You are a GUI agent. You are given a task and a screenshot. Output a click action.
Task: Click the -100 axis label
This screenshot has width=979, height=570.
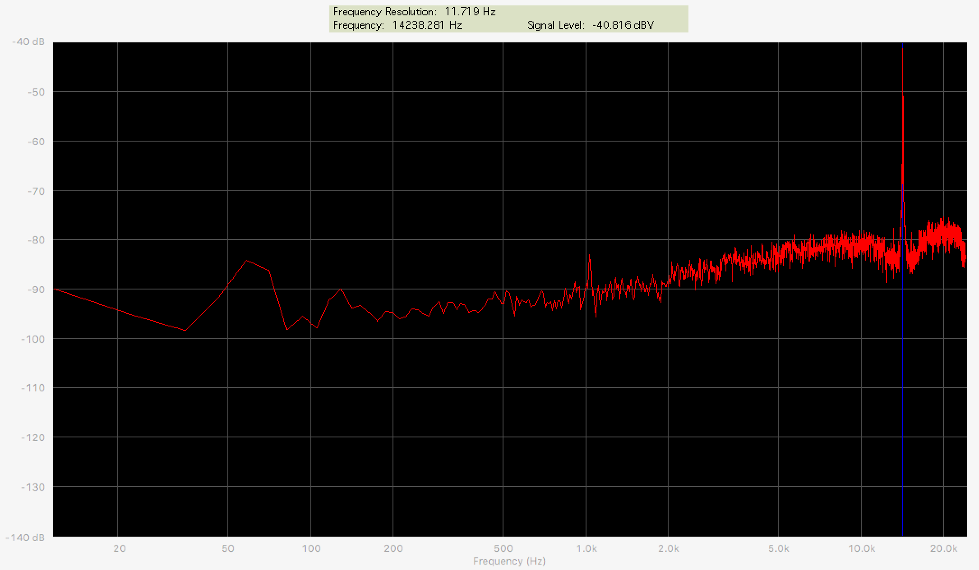point(32,339)
